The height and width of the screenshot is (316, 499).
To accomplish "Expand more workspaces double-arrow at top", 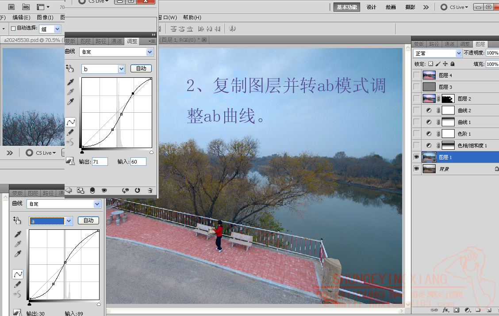I will point(426,7).
